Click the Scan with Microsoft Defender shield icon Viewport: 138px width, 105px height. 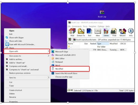coord(7,44)
